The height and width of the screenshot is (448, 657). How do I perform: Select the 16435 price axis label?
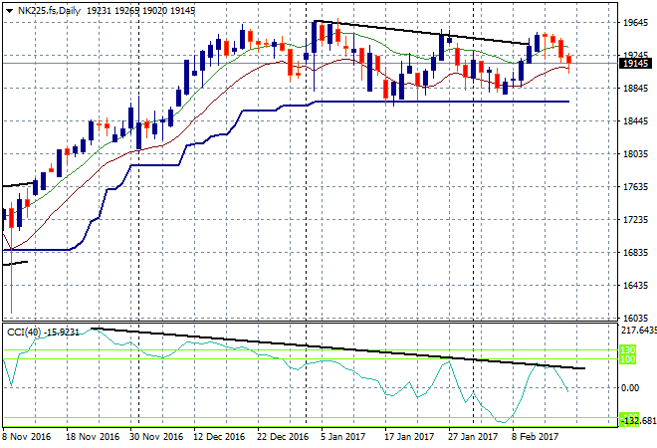click(636, 285)
